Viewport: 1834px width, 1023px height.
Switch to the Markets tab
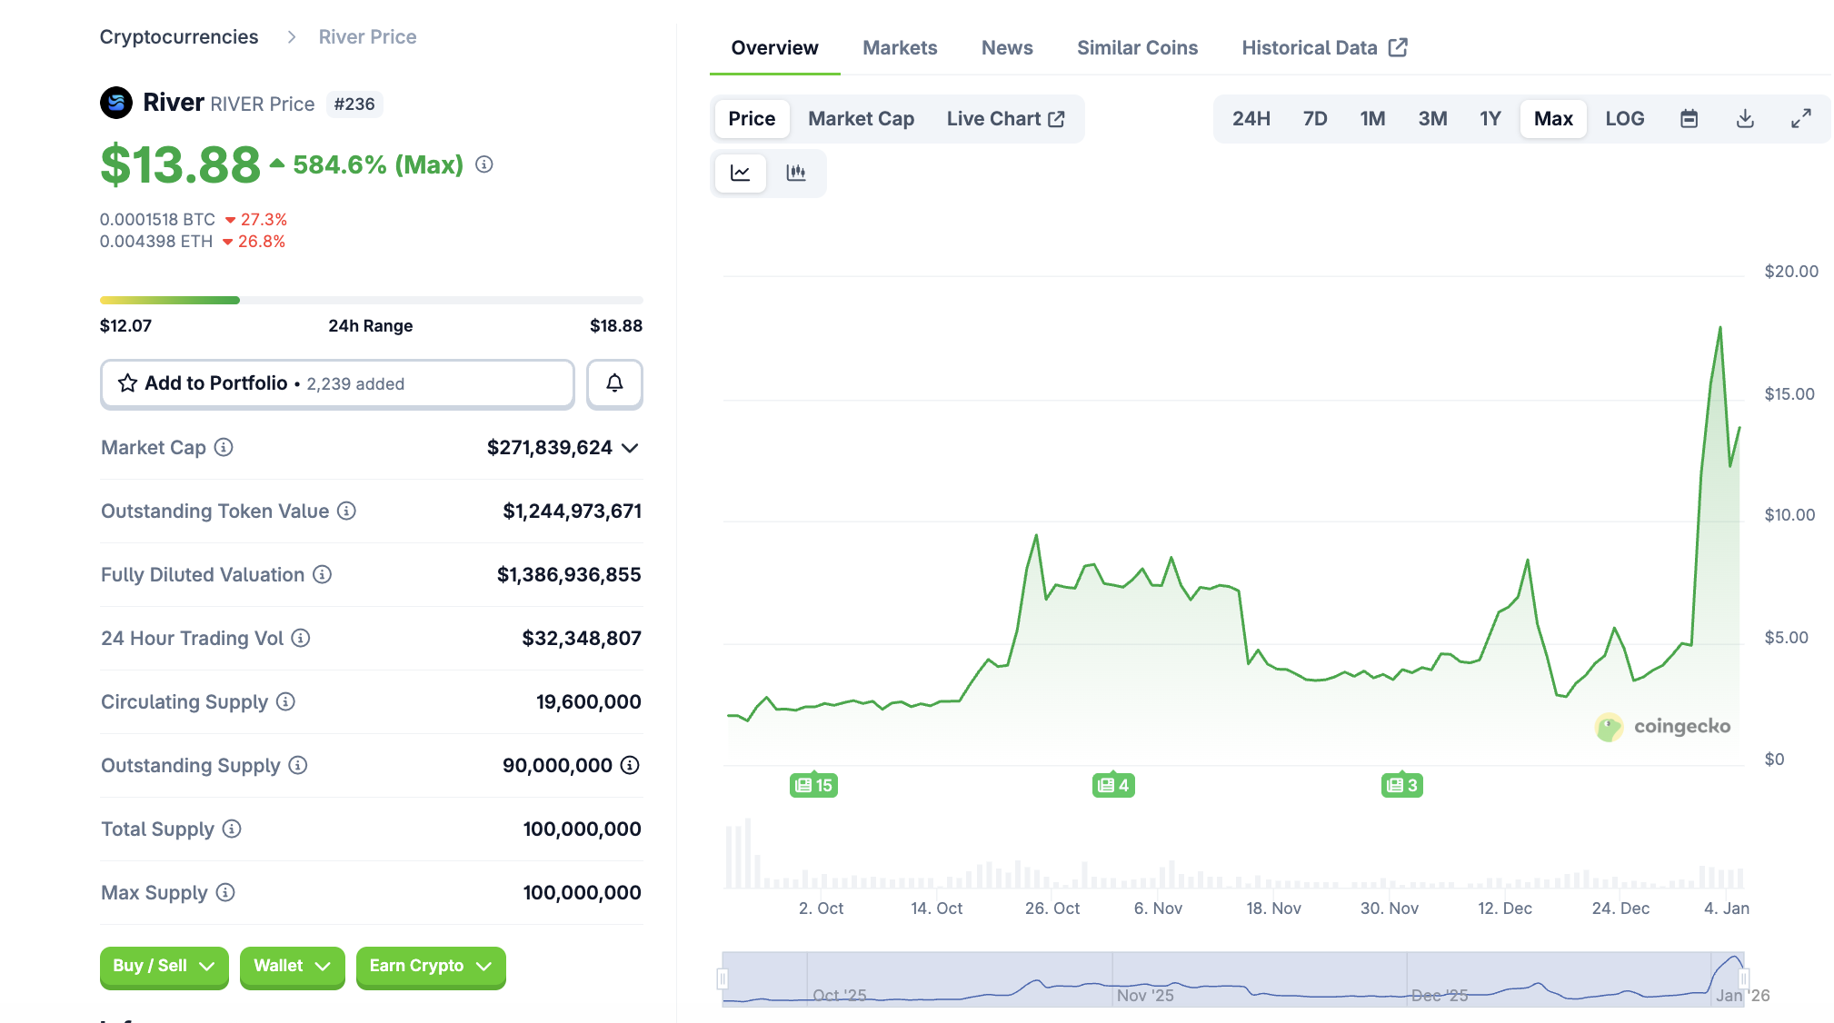coord(900,48)
